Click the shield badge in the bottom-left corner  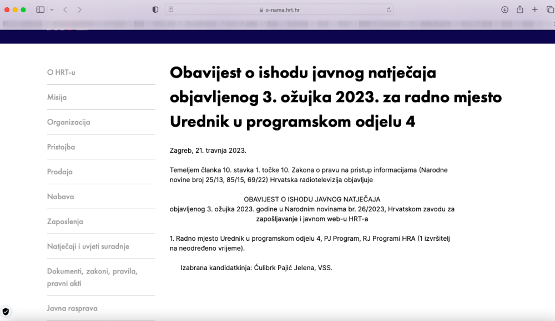pyautogui.click(x=6, y=312)
